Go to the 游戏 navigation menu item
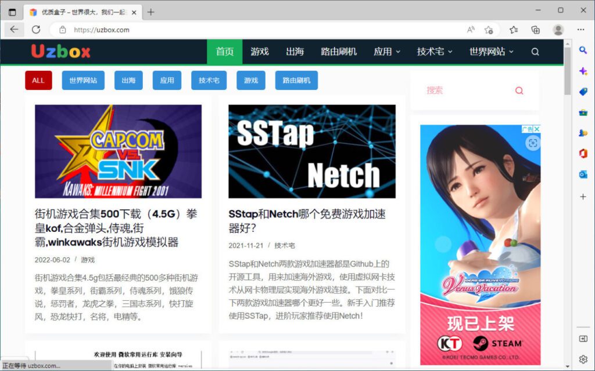Screen dimensions: 595x371 (260, 52)
